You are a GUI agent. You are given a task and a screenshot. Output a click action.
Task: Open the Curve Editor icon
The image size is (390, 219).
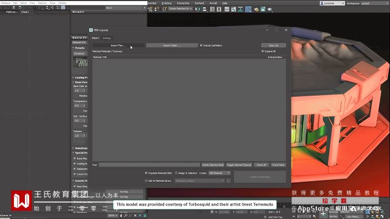point(233,9)
